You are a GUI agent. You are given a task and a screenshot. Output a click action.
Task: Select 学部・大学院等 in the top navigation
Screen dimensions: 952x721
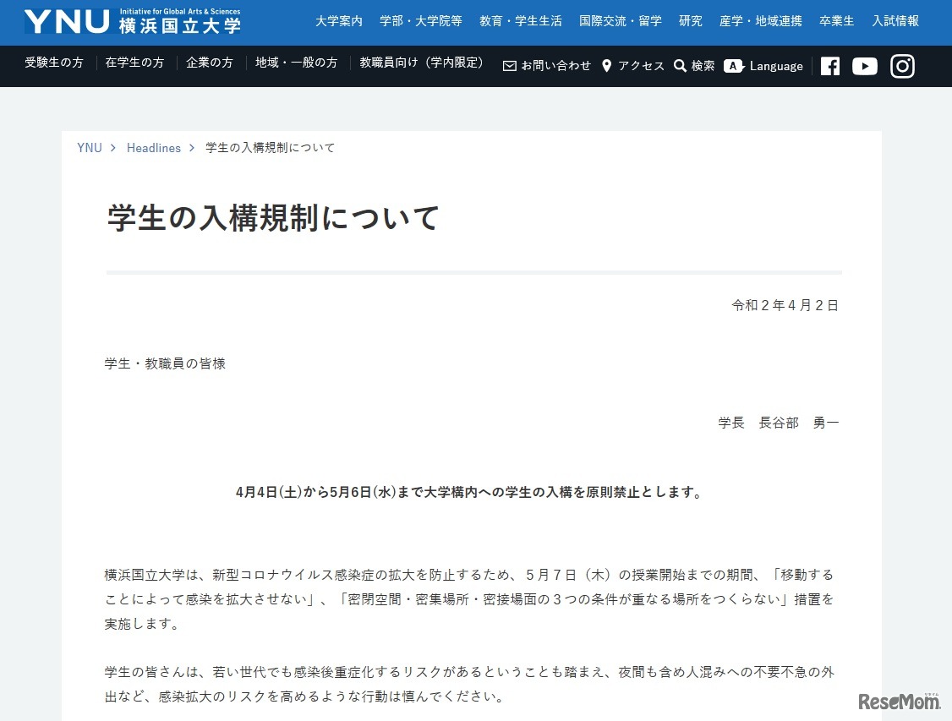point(421,21)
